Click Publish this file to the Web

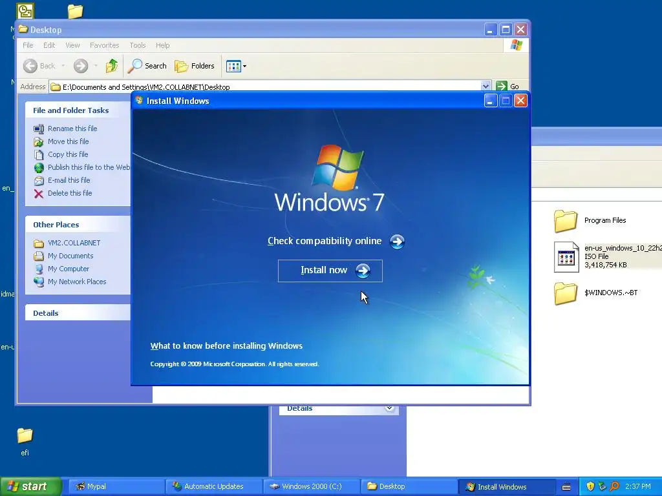(x=89, y=167)
